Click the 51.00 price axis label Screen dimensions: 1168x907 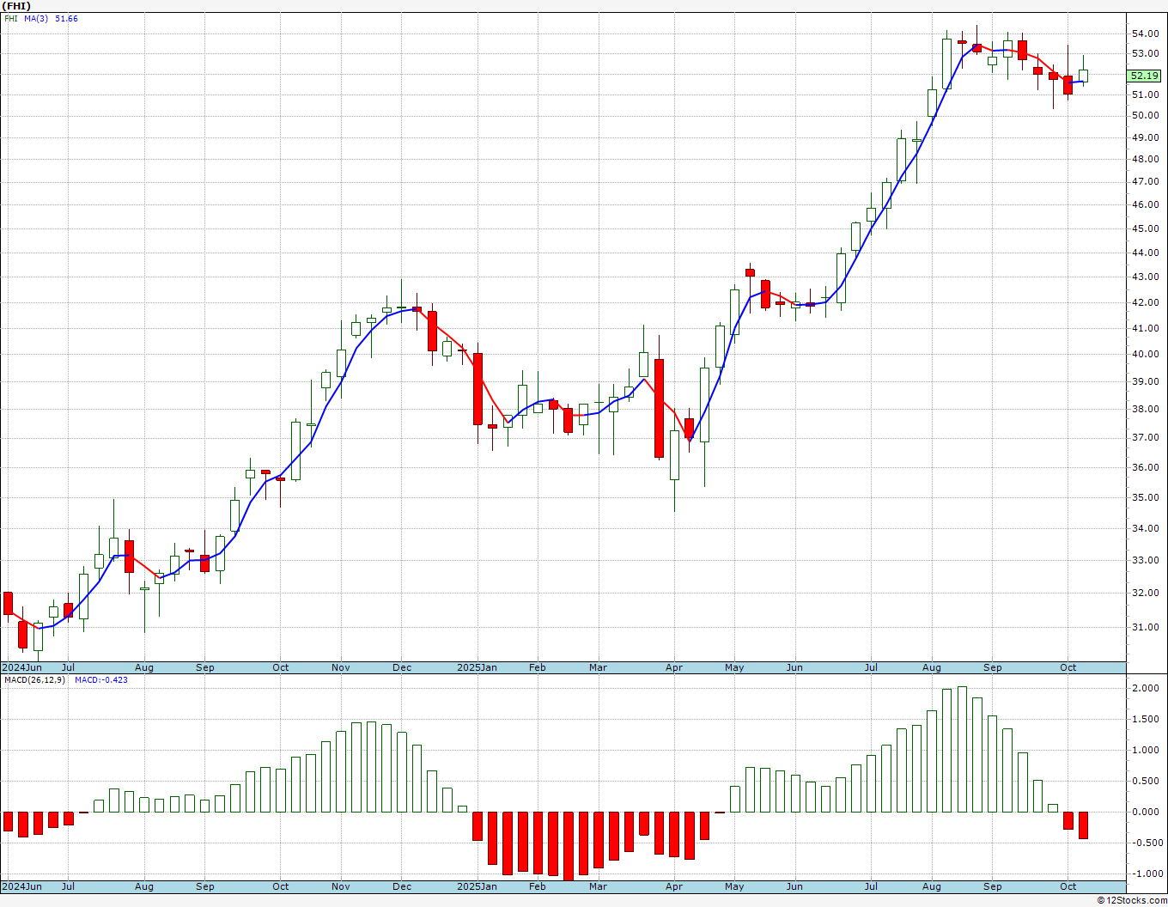[1145, 94]
